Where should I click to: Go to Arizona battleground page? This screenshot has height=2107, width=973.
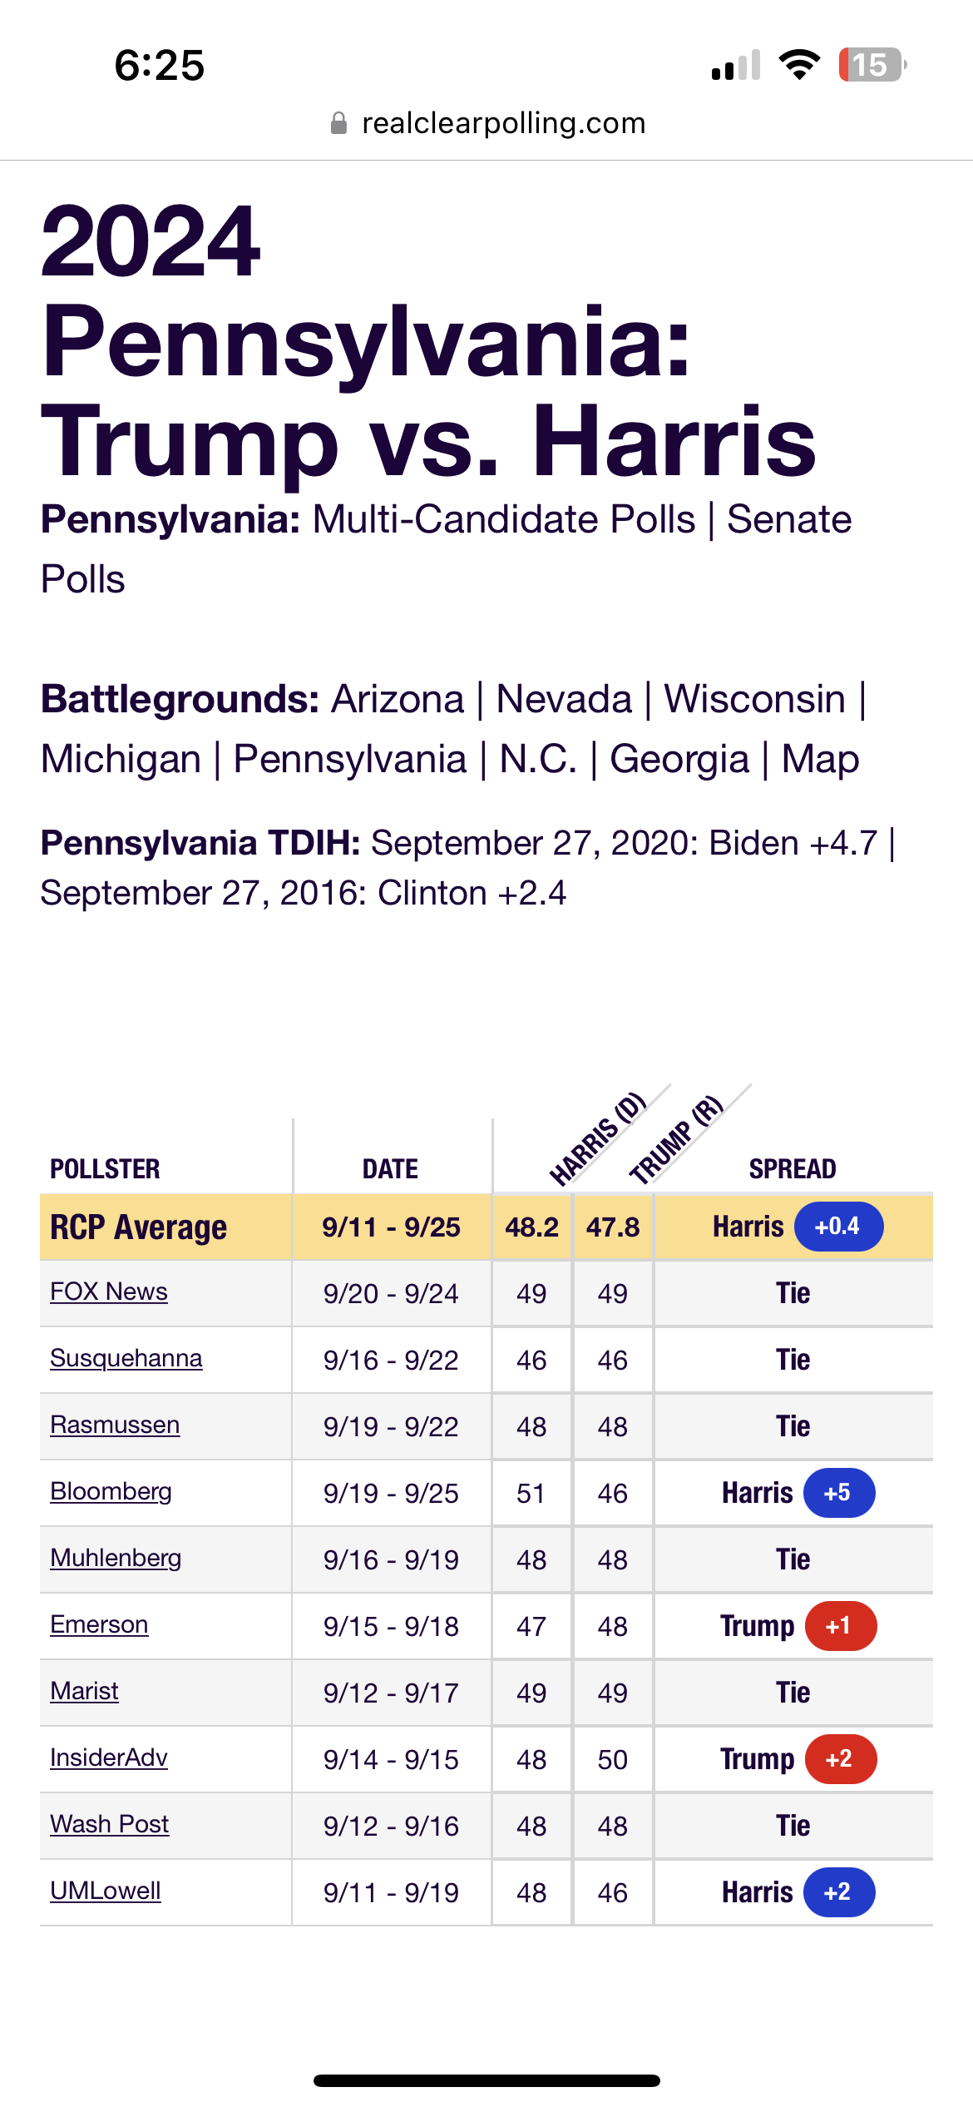[398, 699]
